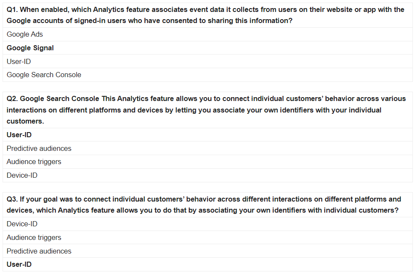Screen dimensions: 415x274
Task: Pick Audience triggers option under Q2
Action: (x=34, y=162)
